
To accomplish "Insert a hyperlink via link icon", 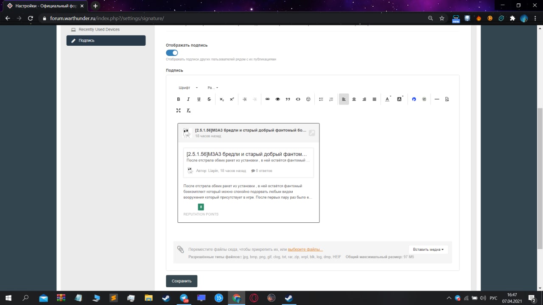I will click(268, 99).
